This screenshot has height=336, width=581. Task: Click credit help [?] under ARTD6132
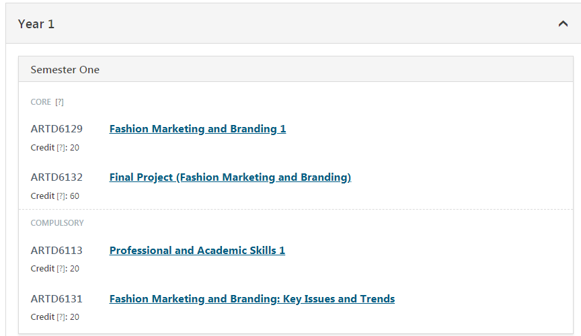(61, 196)
